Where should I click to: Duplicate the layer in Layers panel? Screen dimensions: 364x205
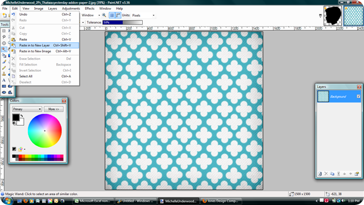[332, 174]
